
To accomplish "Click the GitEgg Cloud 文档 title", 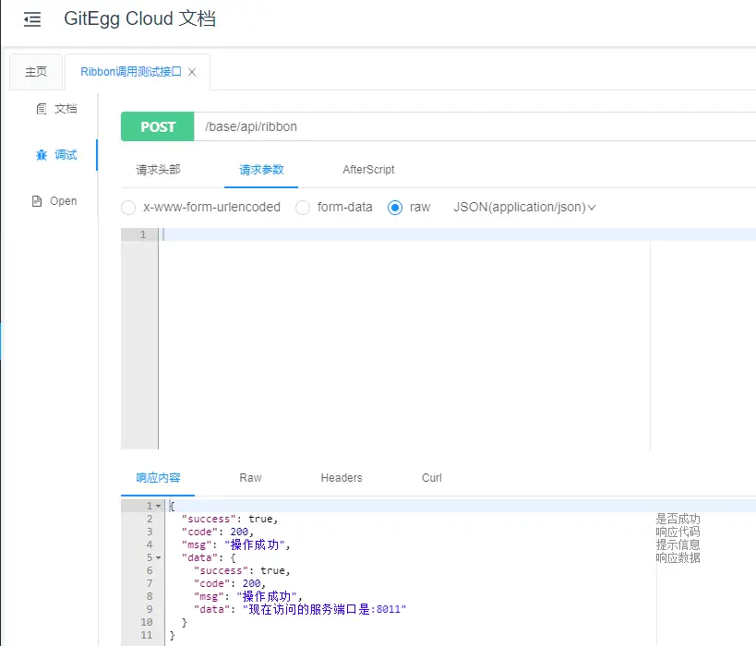I will coord(139,19).
